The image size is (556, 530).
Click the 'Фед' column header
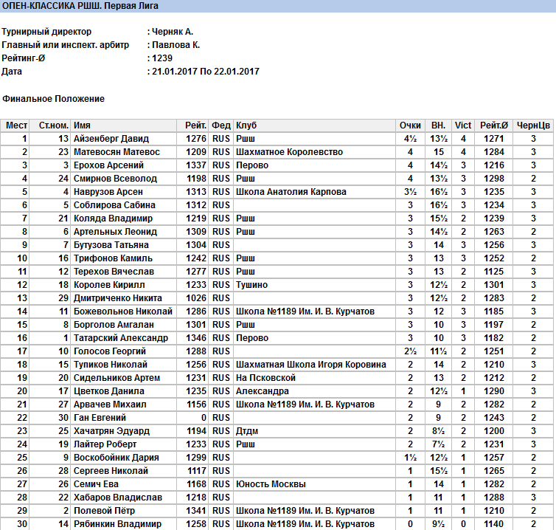[x=221, y=125]
